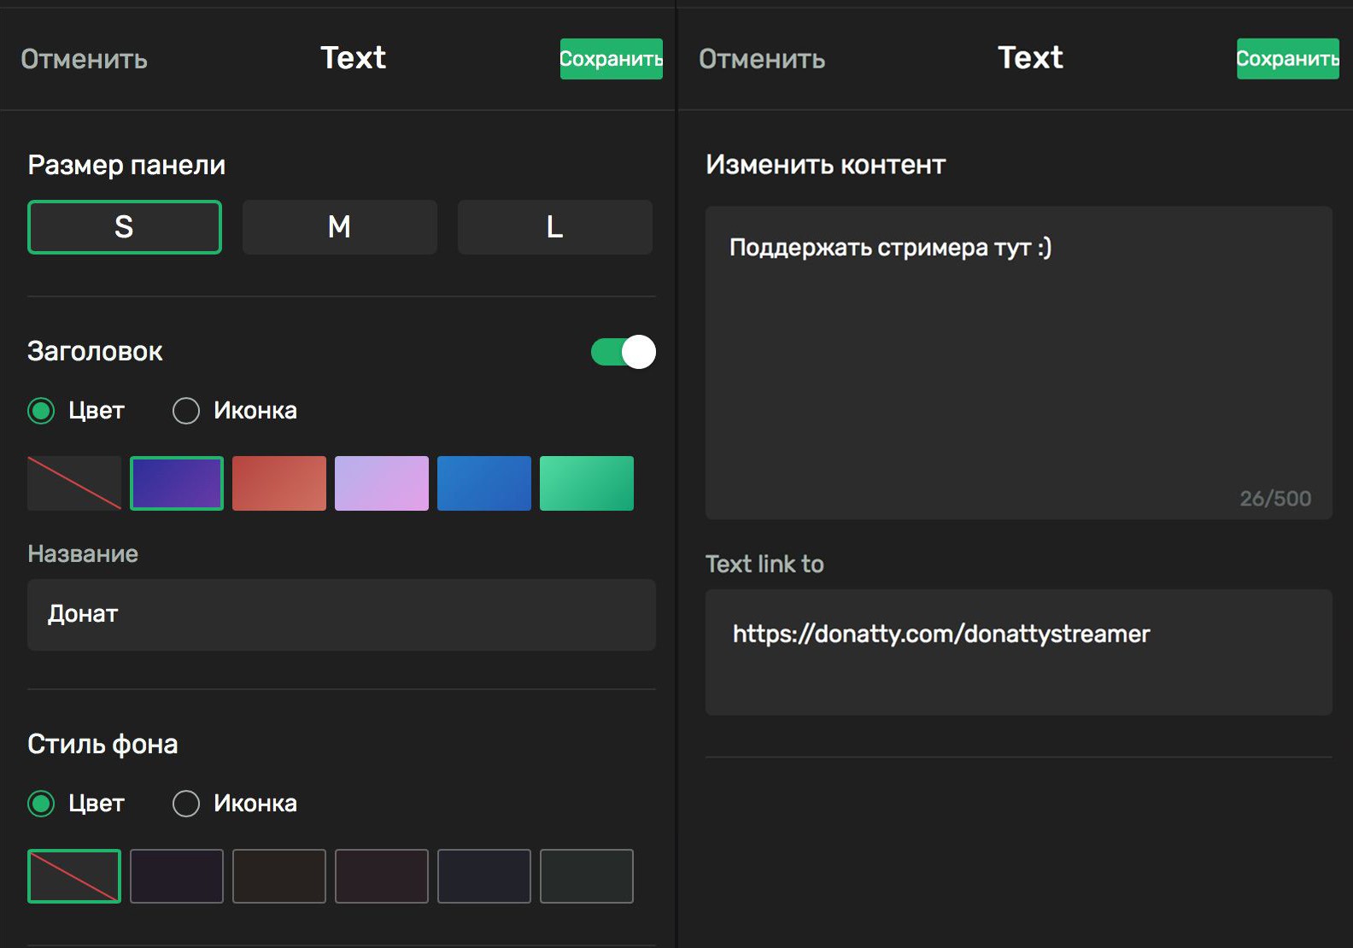
Task: Save changes in the left Text panel
Action: [611, 59]
